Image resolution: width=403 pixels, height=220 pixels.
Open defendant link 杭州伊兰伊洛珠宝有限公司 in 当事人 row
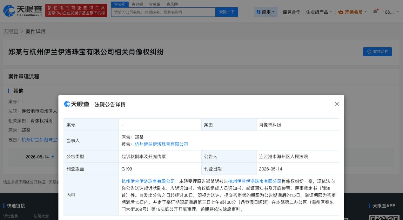[x=161, y=144]
